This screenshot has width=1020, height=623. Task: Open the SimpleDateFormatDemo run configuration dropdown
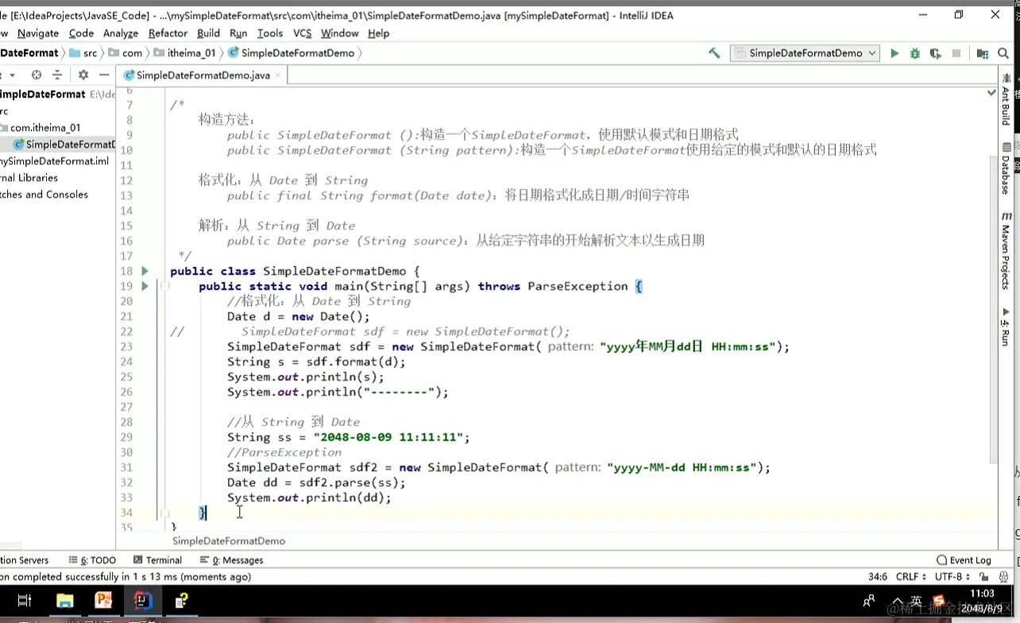[806, 53]
